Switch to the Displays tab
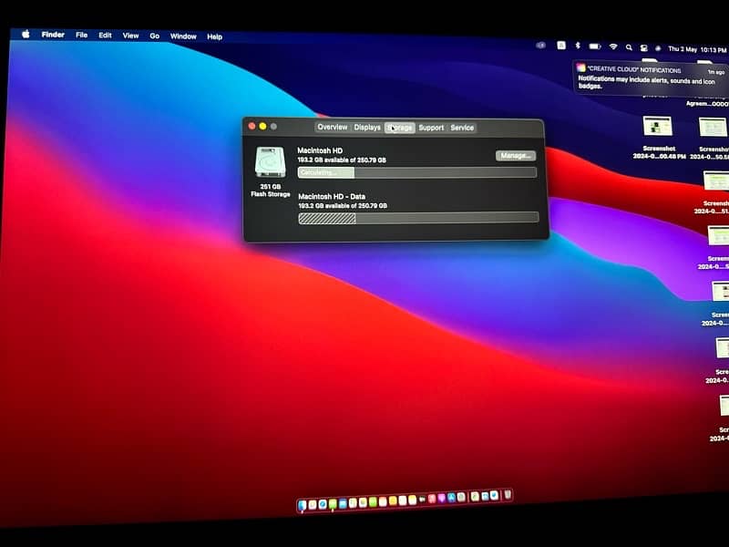The width and height of the screenshot is (729, 547). [367, 128]
